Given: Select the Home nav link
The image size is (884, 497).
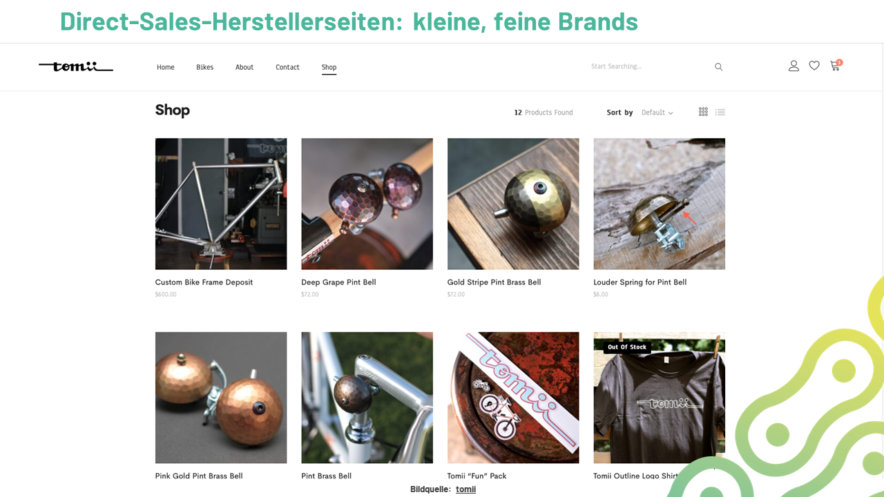Looking at the screenshot, I should click(x=165, y=67).
